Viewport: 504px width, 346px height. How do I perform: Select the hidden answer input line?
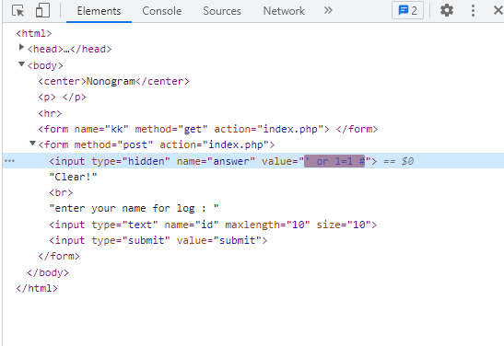pyautogui.click(x=253, y=161)
